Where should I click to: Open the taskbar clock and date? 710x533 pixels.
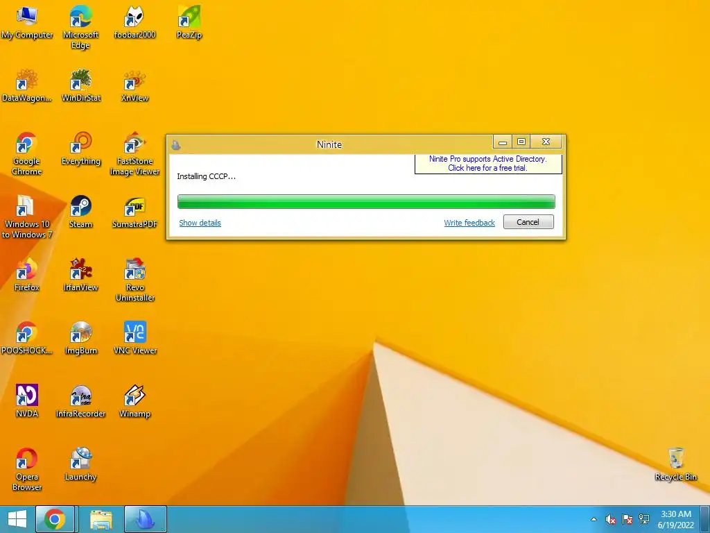[675, 519]
